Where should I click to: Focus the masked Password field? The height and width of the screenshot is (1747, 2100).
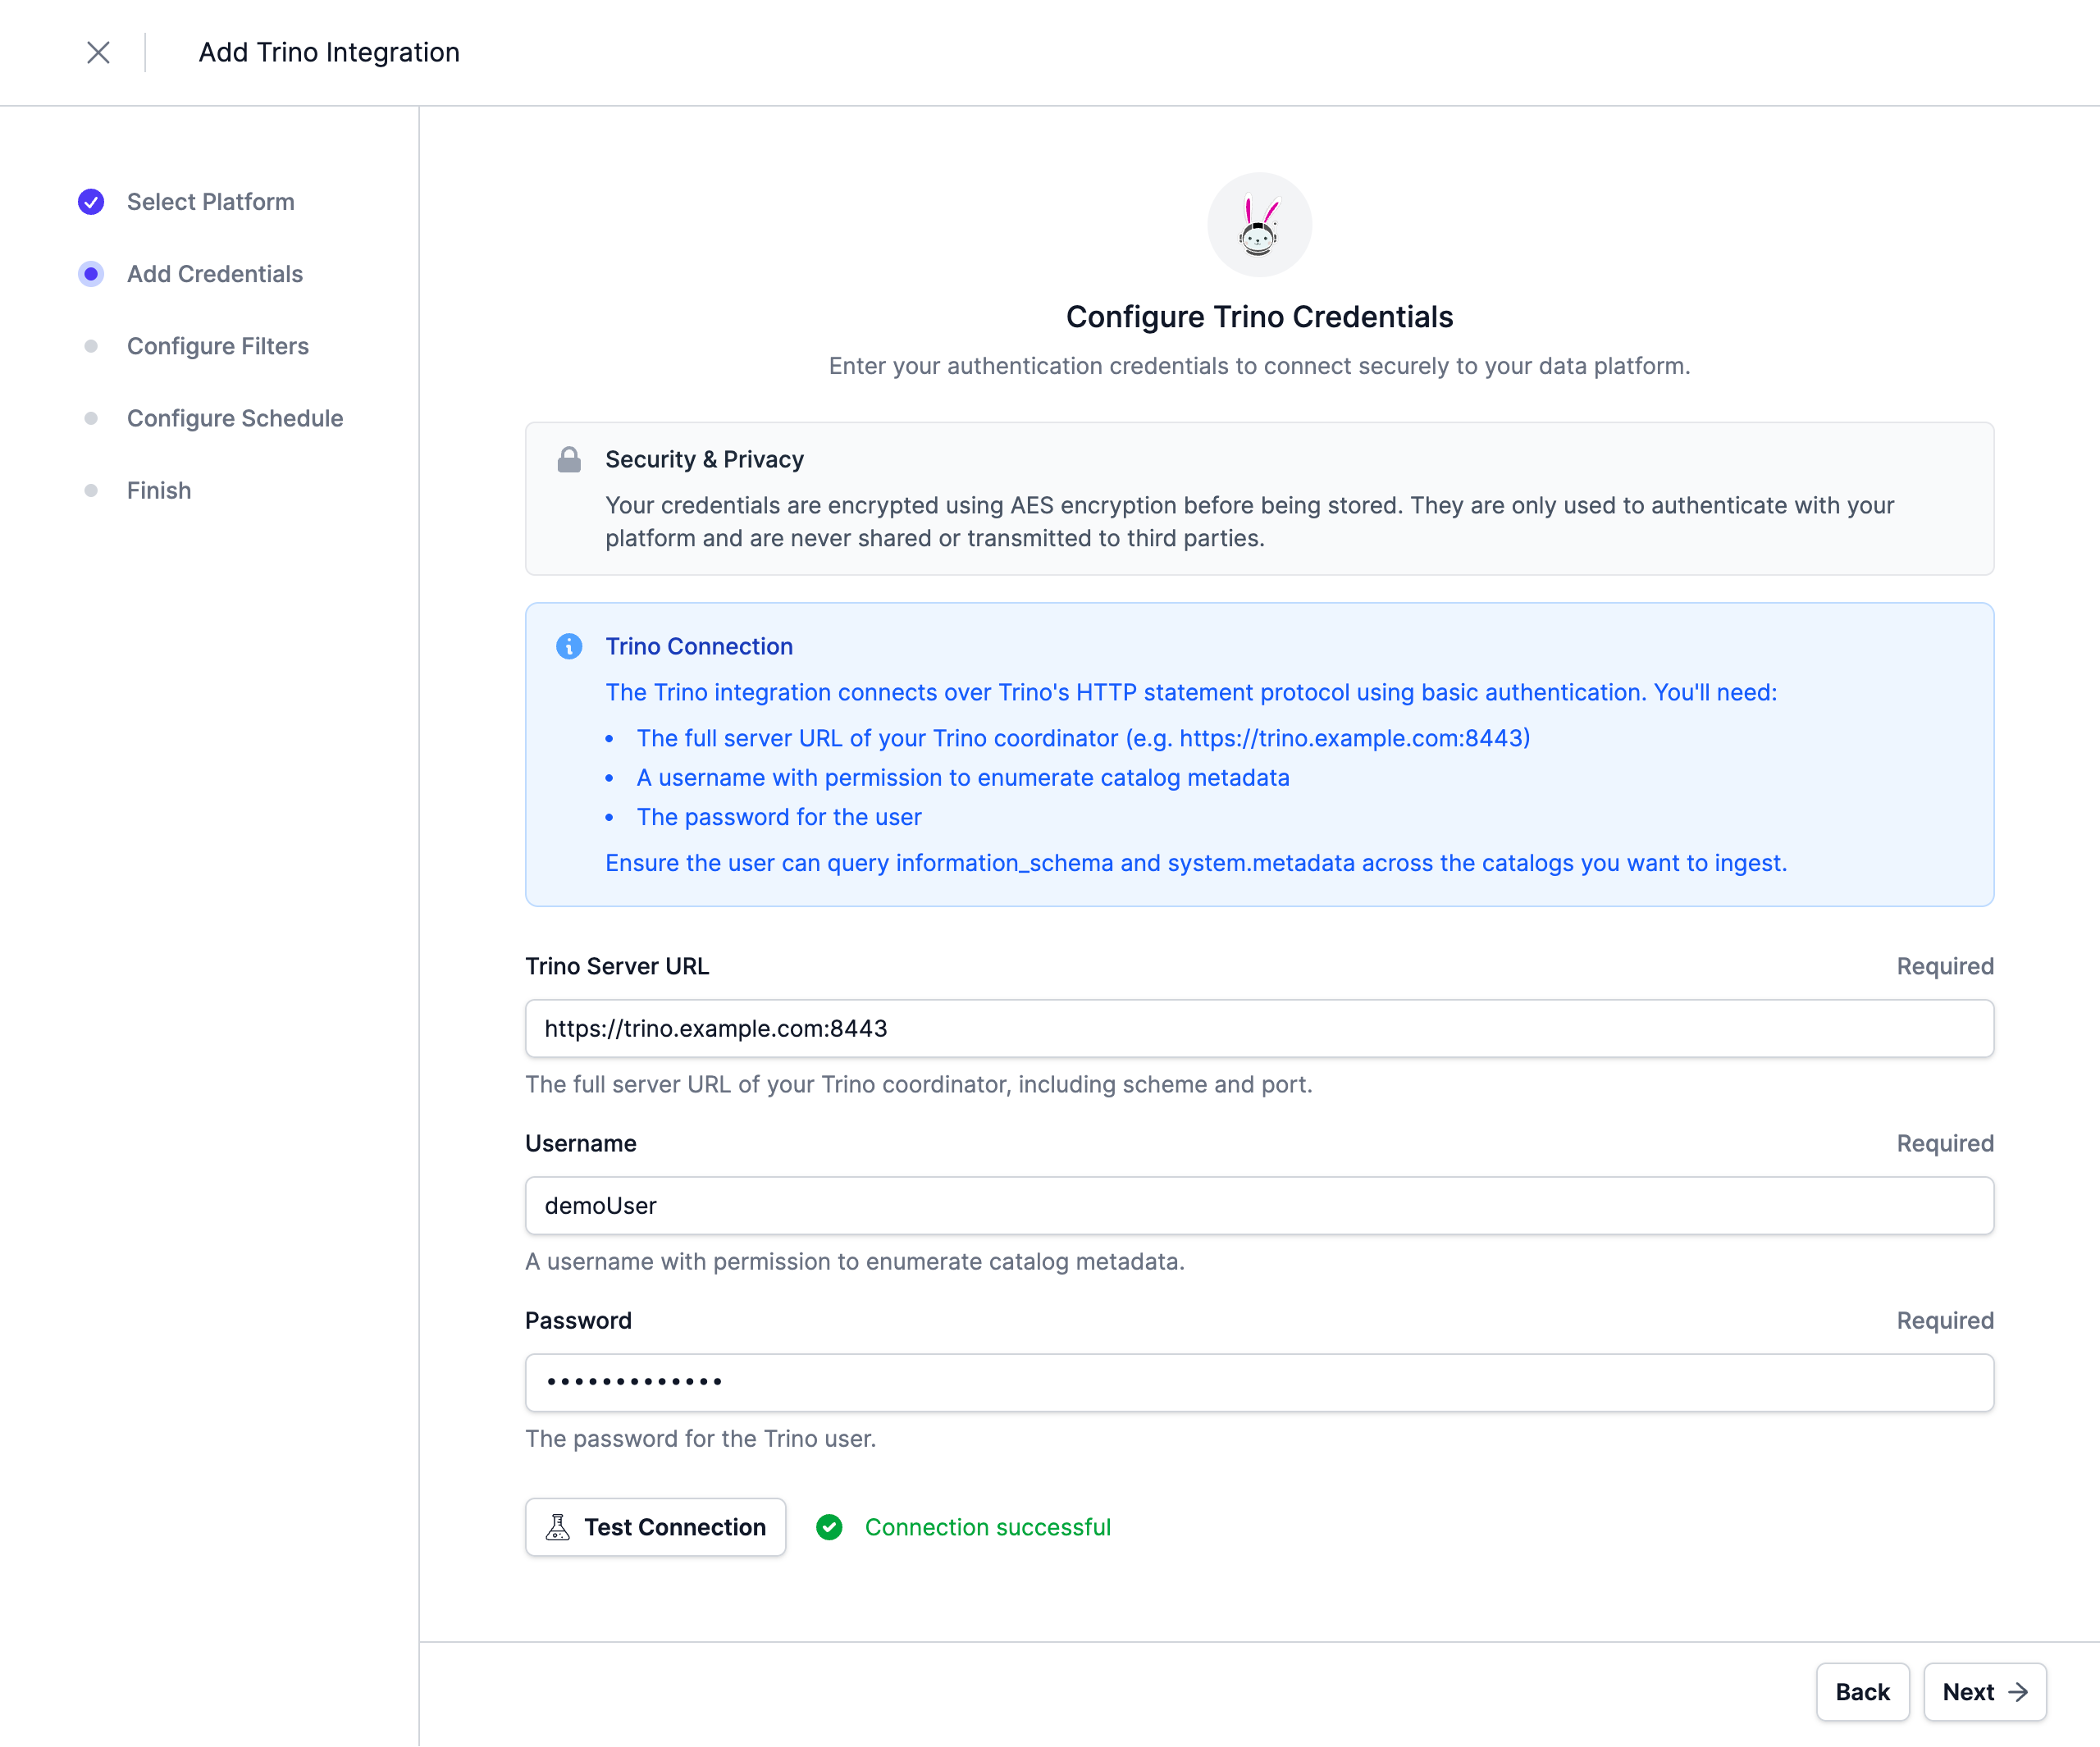(x=1259, y=1383)
